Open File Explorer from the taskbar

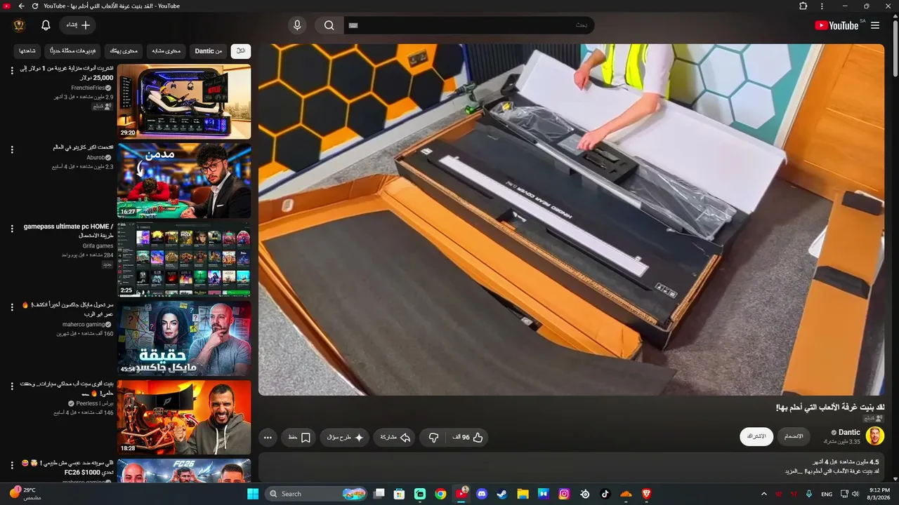click(523, 494)
